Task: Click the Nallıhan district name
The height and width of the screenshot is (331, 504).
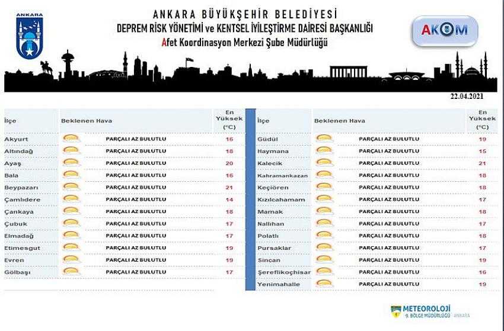Action: [270, 224]
